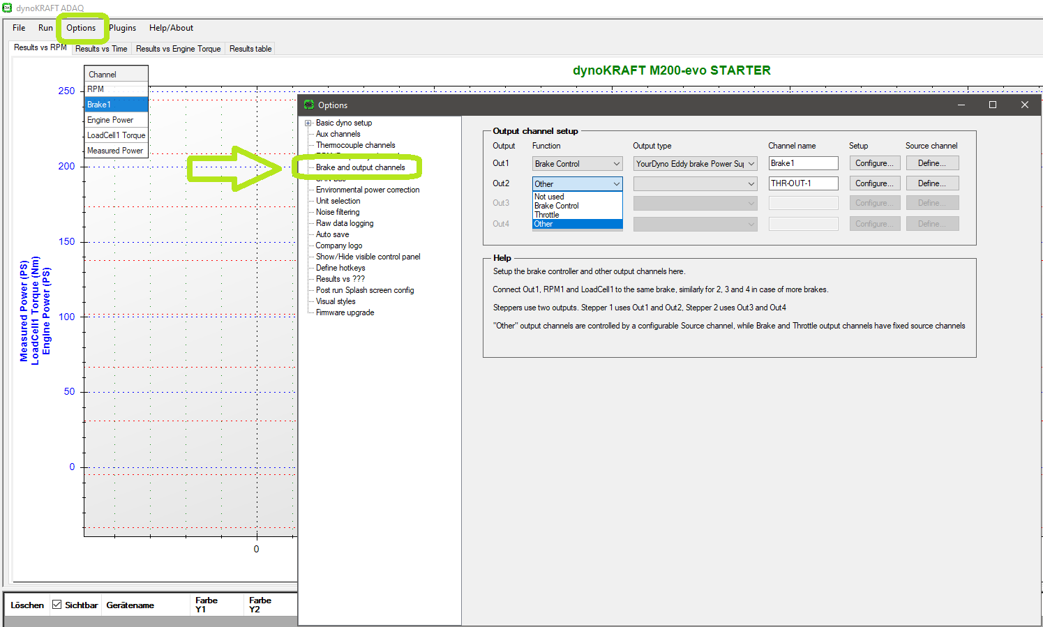Click the Options dialog title icon
This screenshot has width=1043, height=627.
coord(309,105)
